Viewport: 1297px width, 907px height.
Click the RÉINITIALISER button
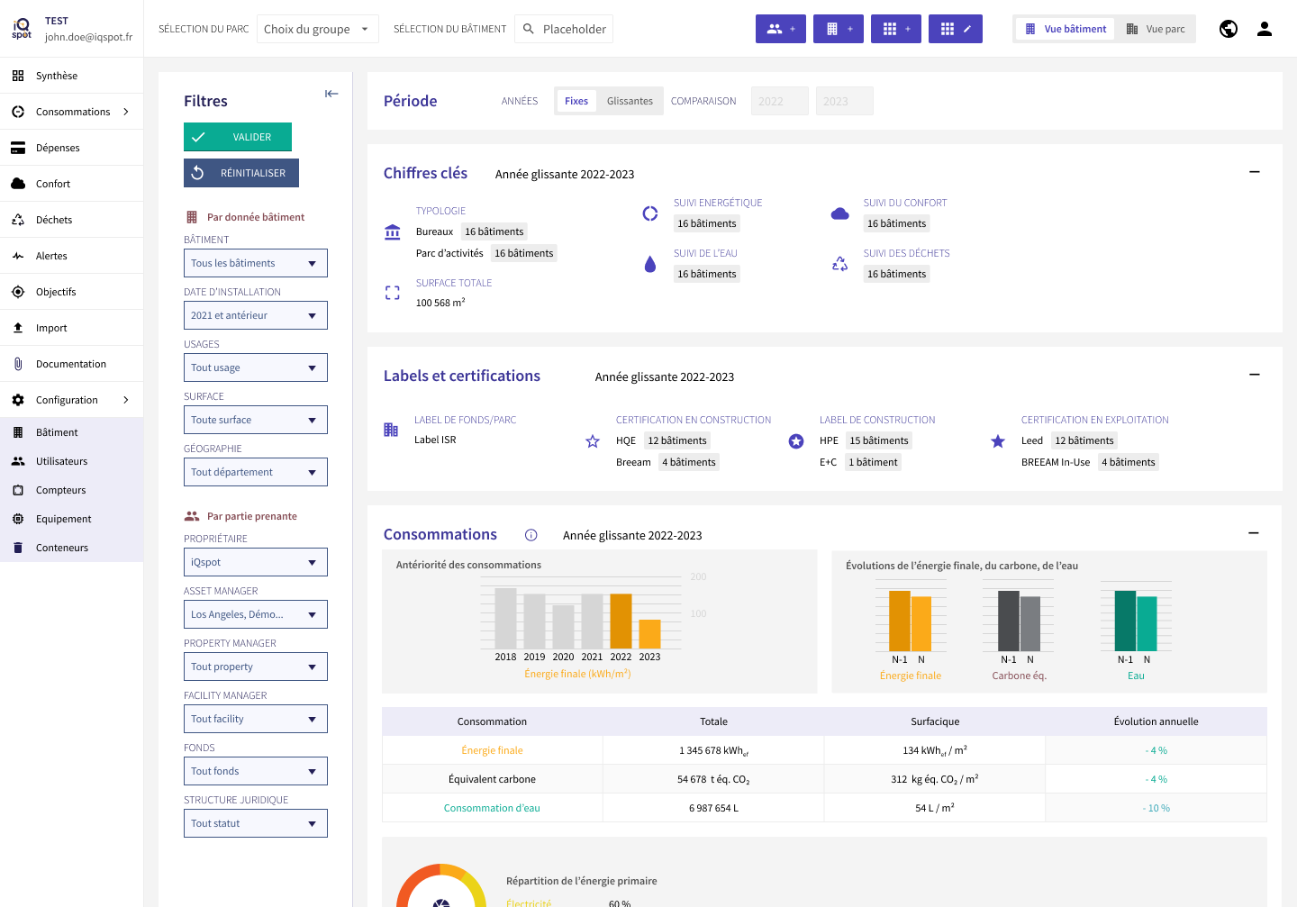[241, 173]
